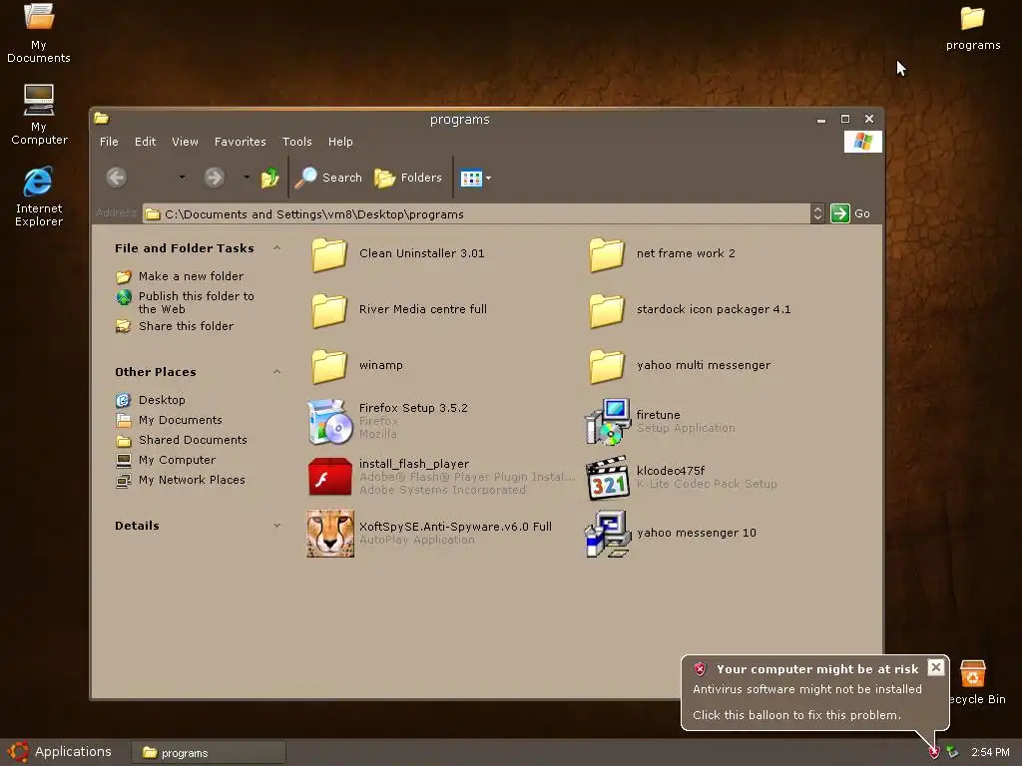
Task: Click red security shield tray icon
Action: click(934, 752)
